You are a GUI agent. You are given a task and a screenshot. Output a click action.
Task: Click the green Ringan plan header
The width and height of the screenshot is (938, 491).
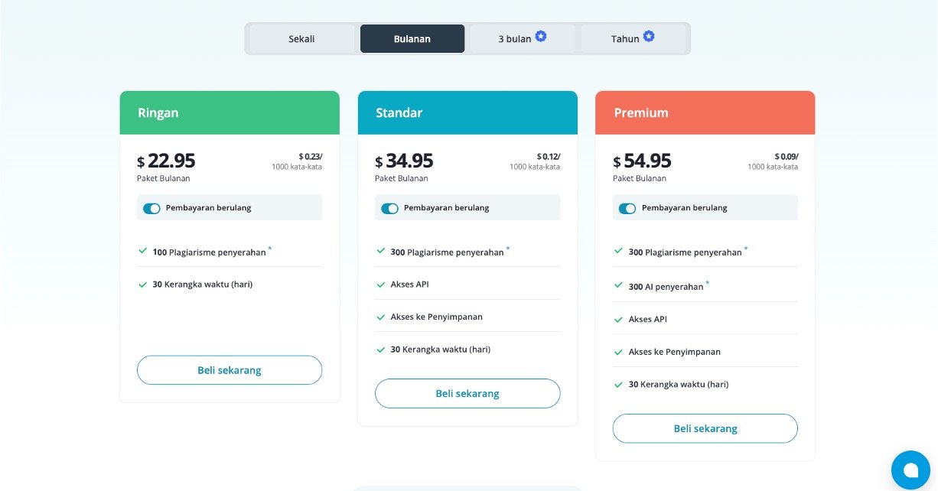(230, 113)
